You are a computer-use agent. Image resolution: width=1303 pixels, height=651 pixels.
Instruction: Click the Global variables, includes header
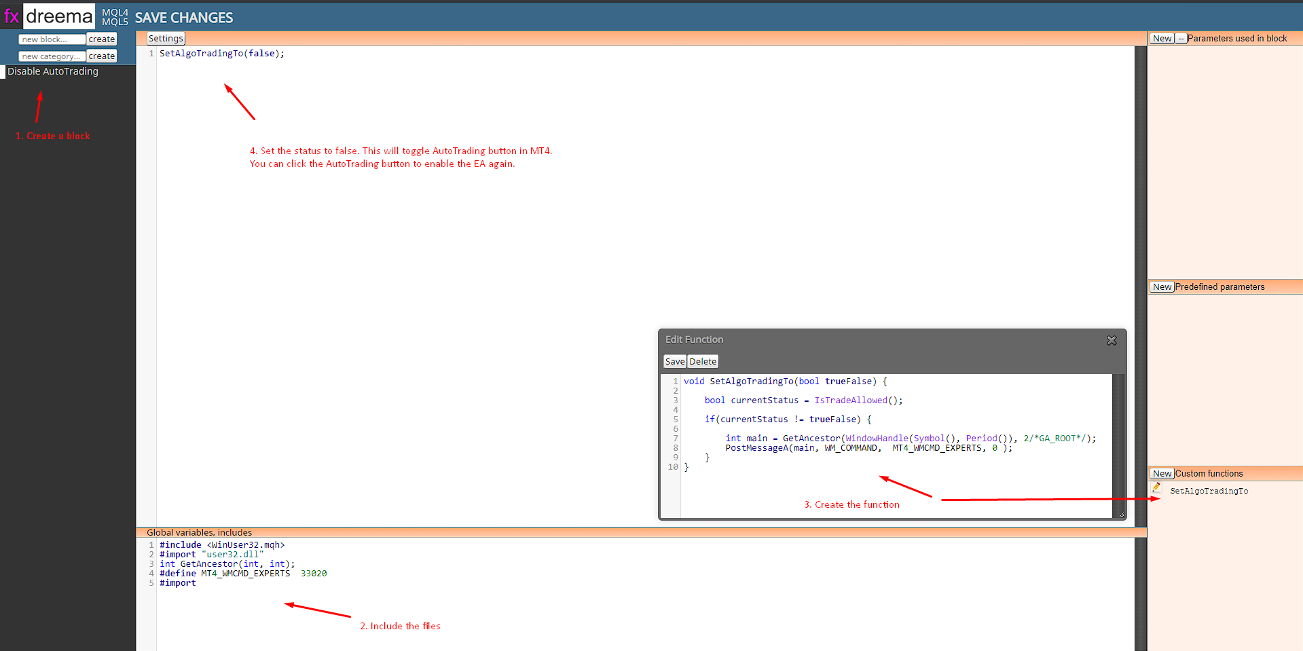coord(199,533)
